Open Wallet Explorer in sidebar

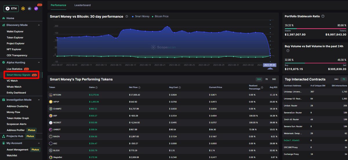pos(15,31)
